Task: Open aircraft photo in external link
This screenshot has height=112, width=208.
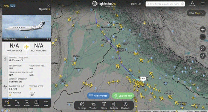Action: coord(48,39)
